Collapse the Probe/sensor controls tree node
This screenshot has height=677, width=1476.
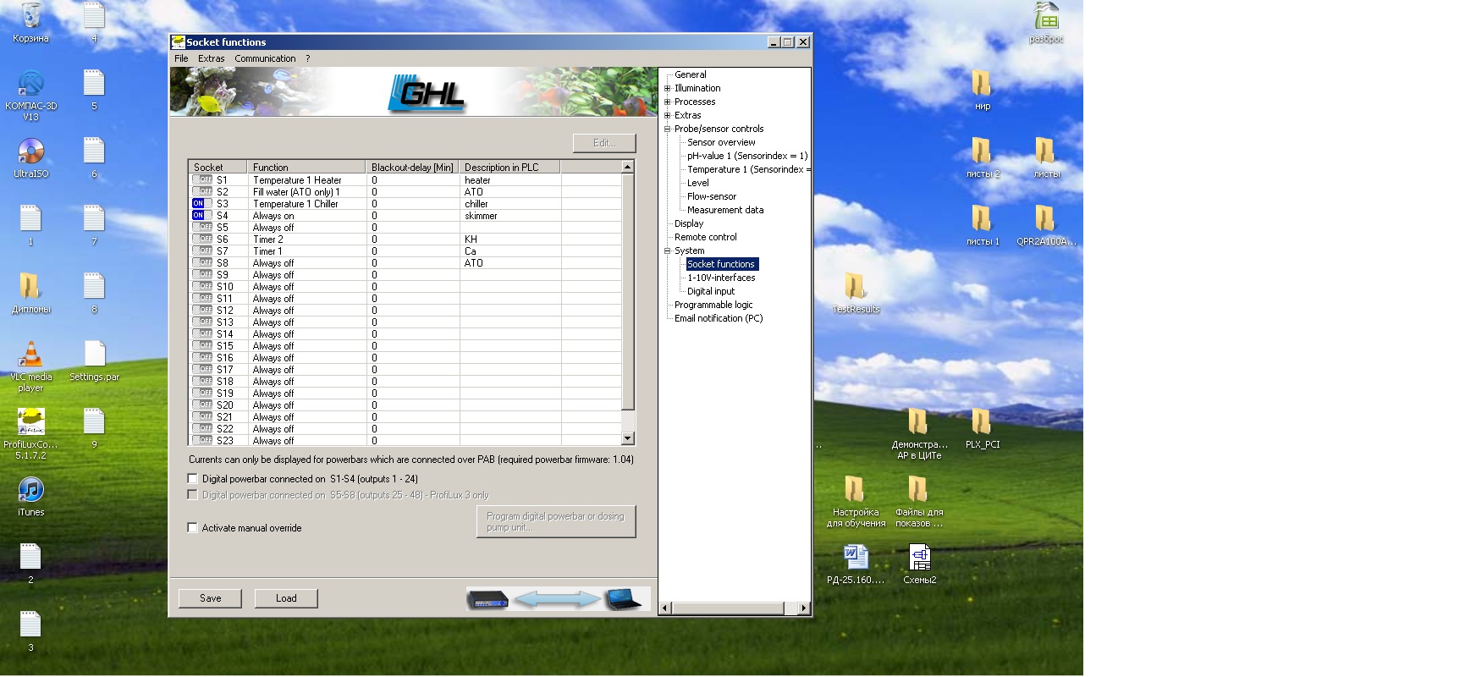click(667, 129)
